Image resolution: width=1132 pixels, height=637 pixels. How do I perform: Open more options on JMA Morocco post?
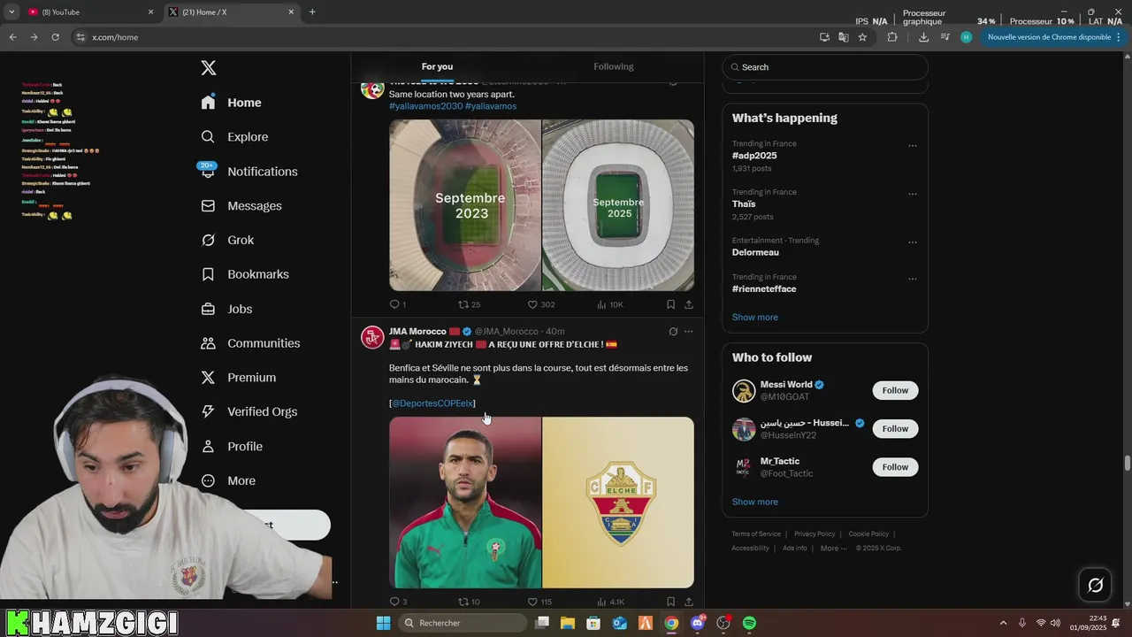(689, 332)
